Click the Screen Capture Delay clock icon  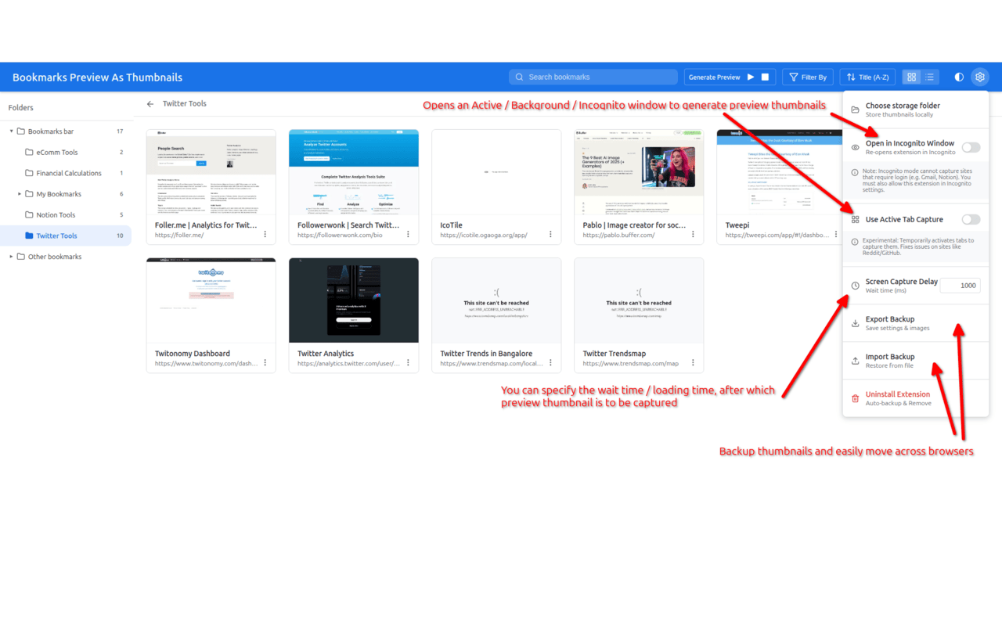(855, 286)
